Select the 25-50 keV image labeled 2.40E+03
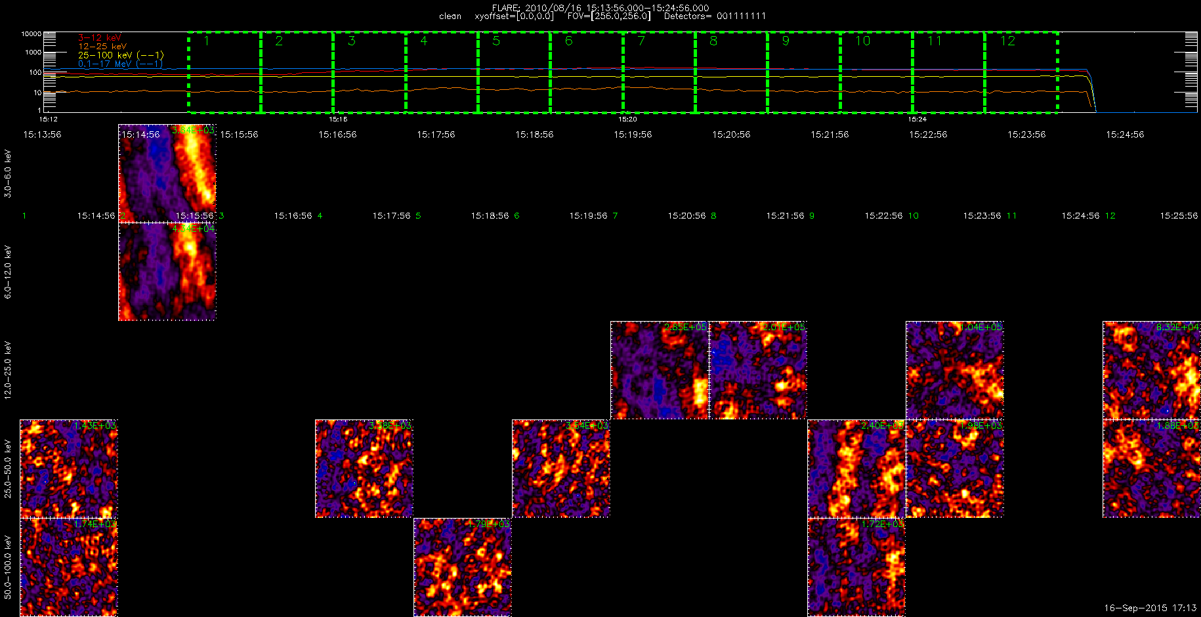 click(856, 469)
